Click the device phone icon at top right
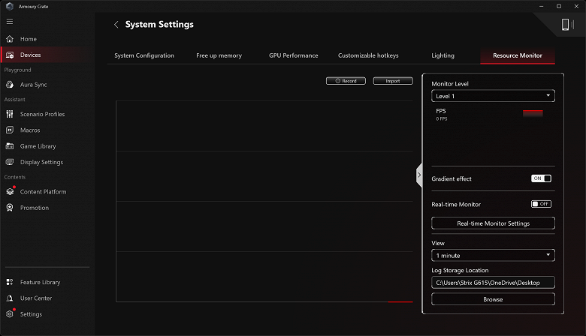 click(566, 25)
